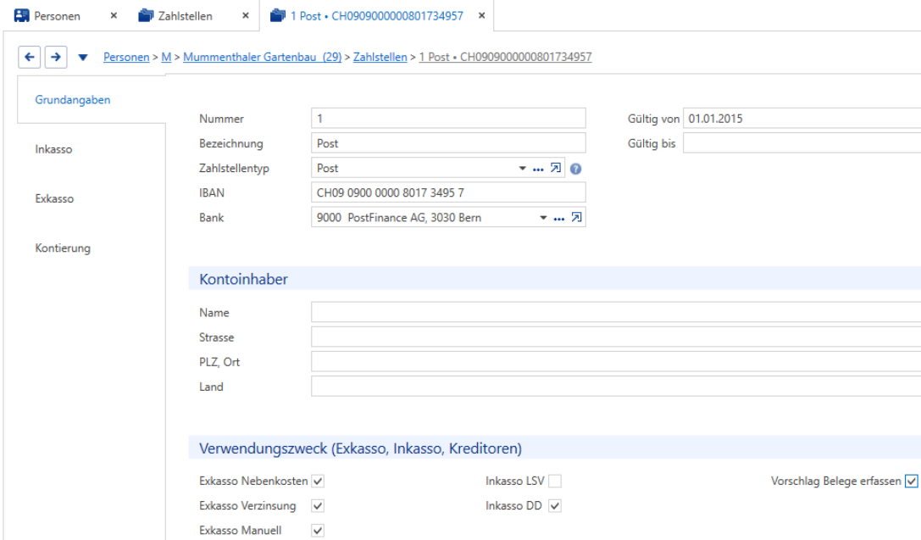Click the Zahlstellen breadcrumb link
Image resolution: width=921 pixels, height=540 pixels.
pos(380,57)
